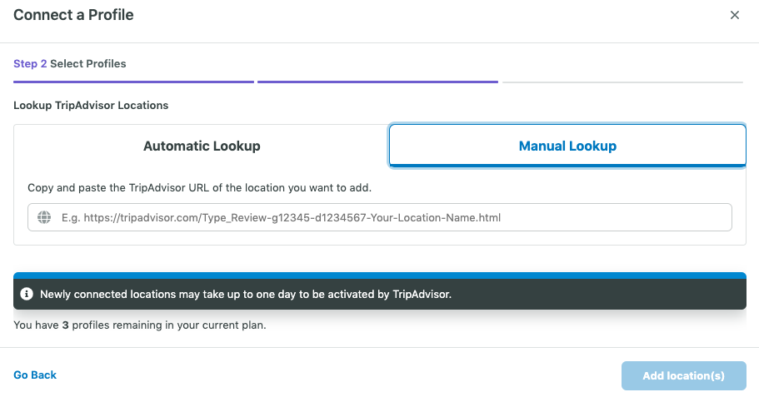Click the info icon in the notice banner

[27, 294]
